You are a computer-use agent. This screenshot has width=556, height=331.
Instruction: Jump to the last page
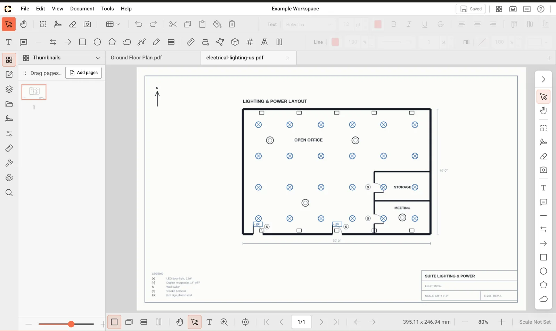pos(336,322)
